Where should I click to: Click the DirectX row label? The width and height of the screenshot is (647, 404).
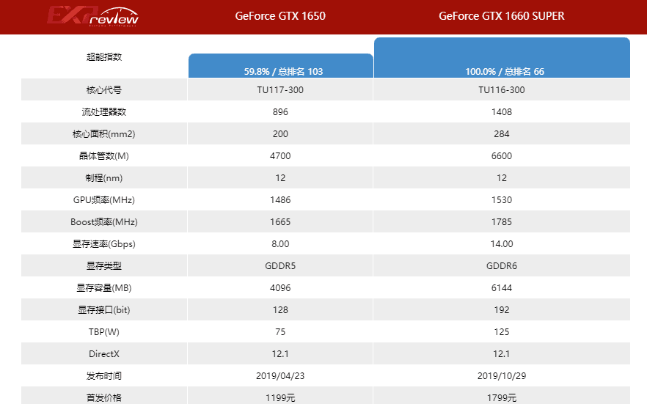click(104, 353)
